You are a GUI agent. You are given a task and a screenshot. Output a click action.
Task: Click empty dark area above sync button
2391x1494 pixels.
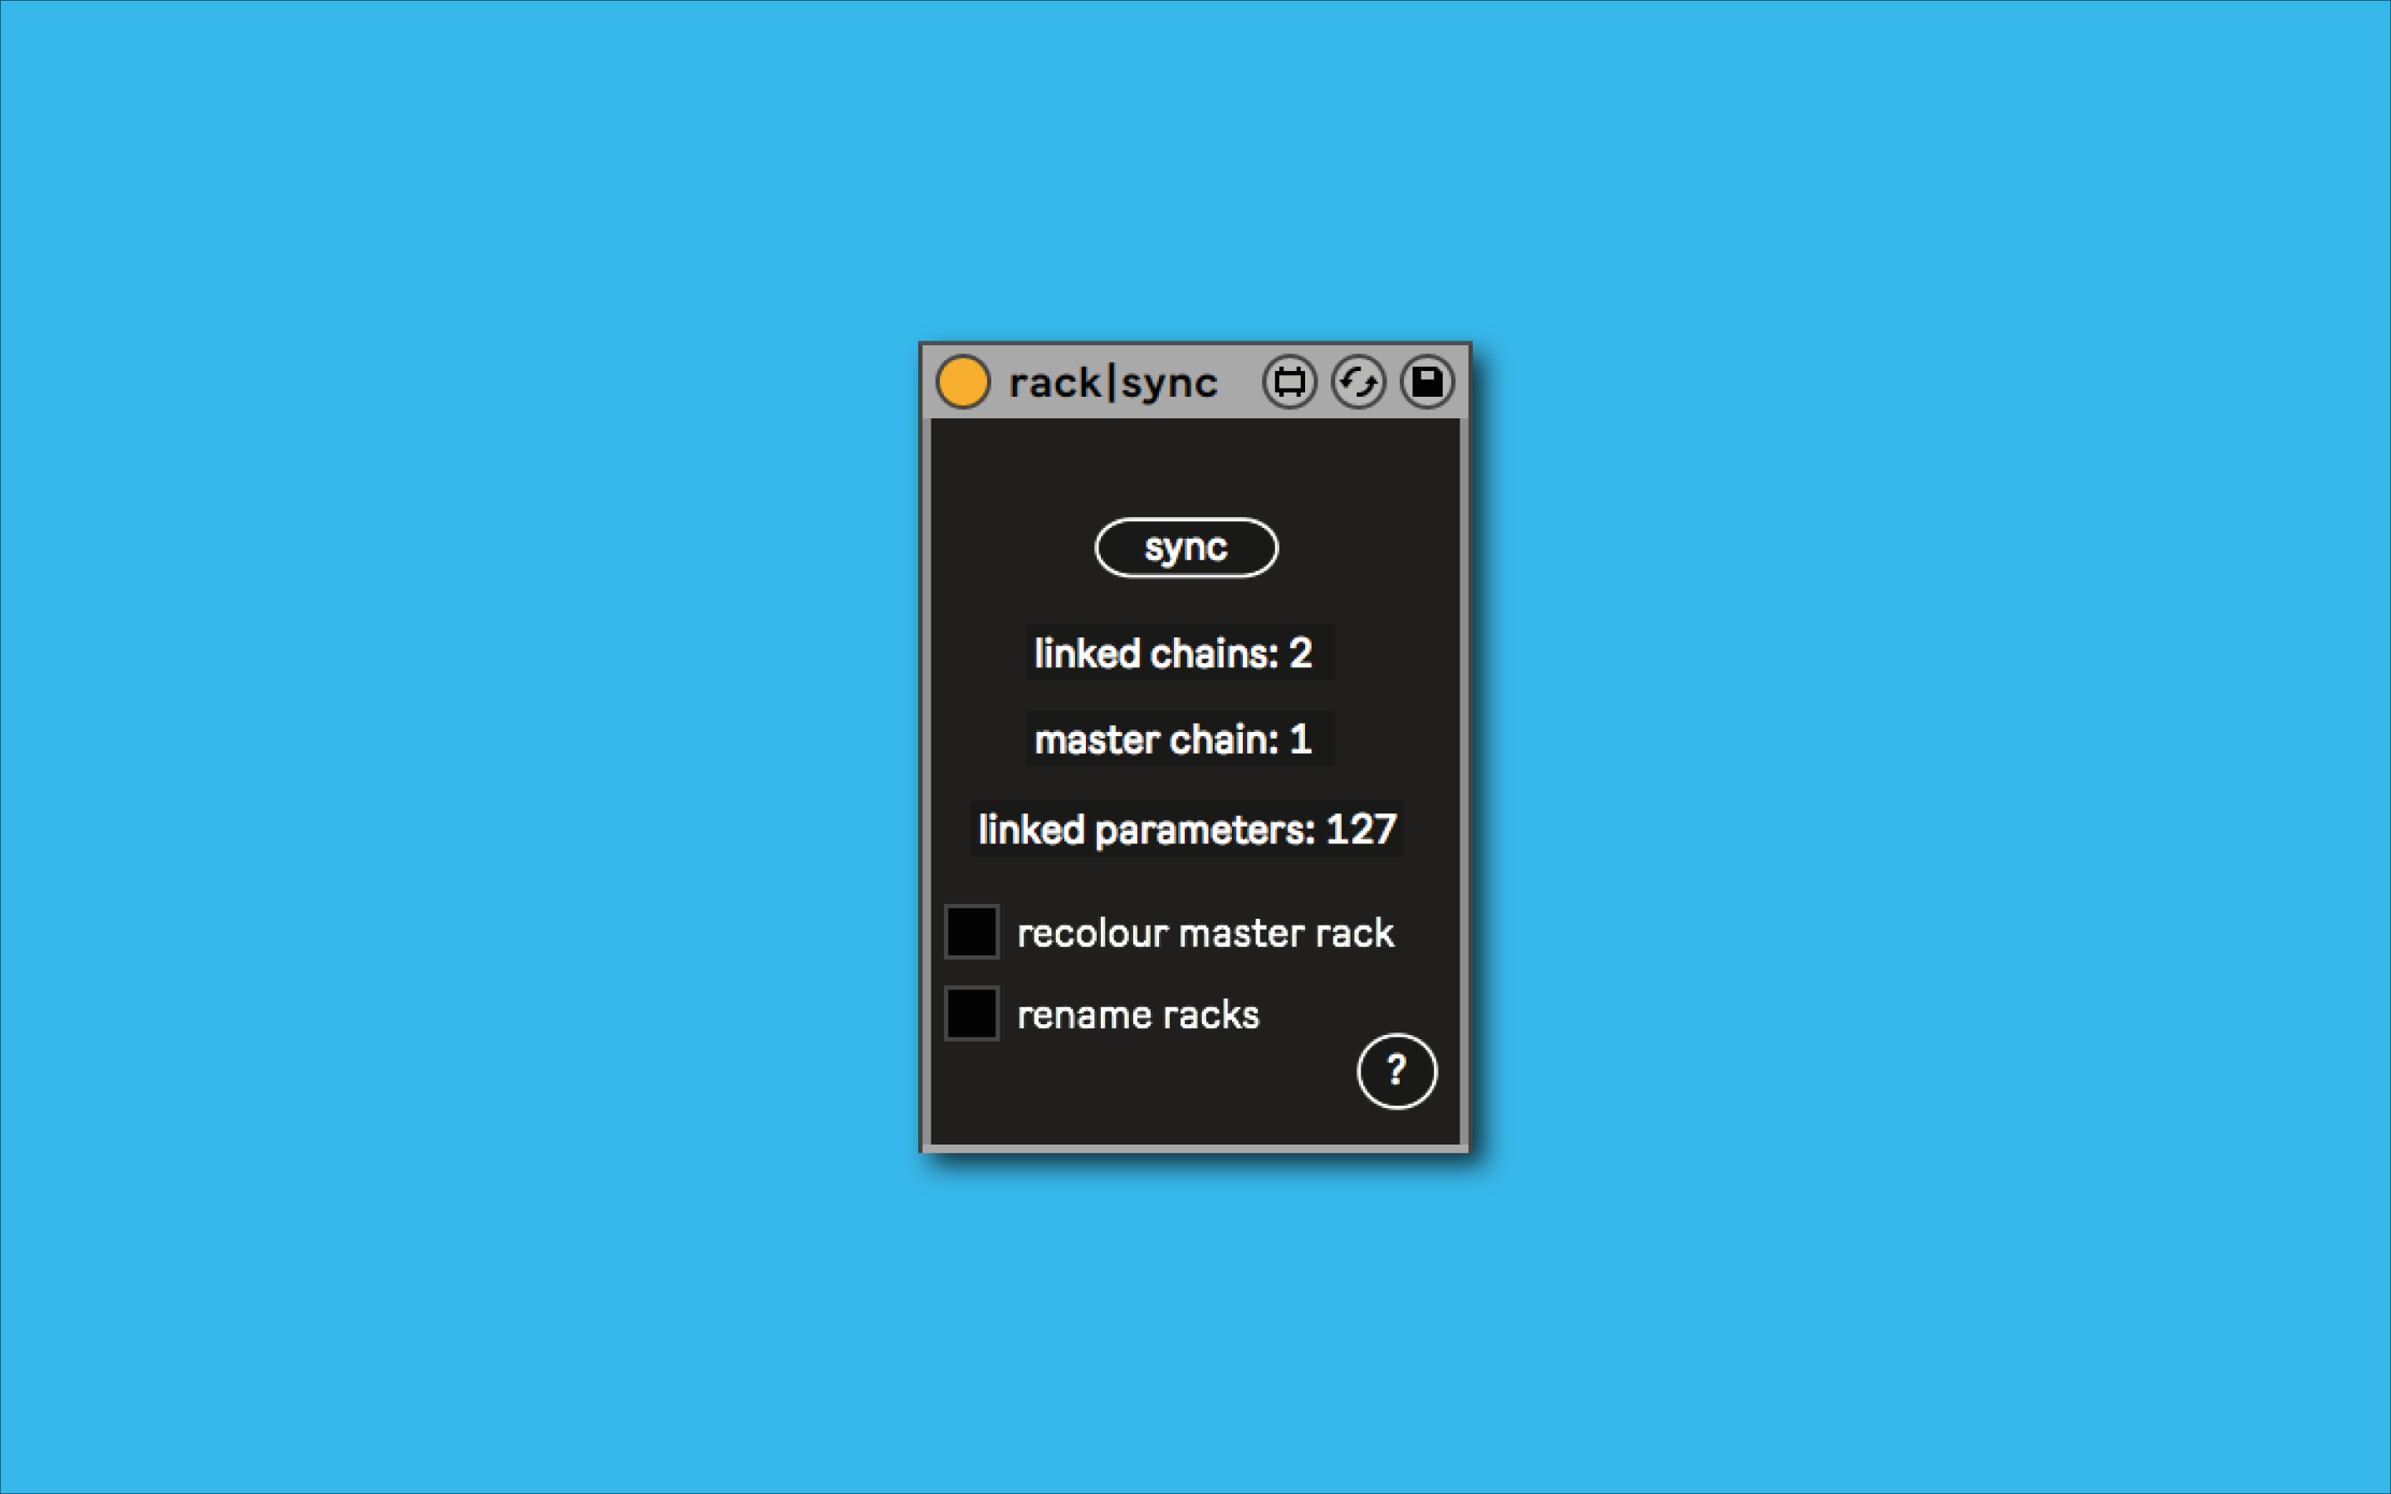1186,465
